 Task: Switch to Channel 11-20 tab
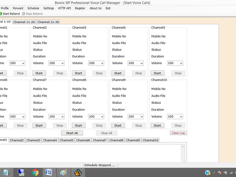point(24,22)
